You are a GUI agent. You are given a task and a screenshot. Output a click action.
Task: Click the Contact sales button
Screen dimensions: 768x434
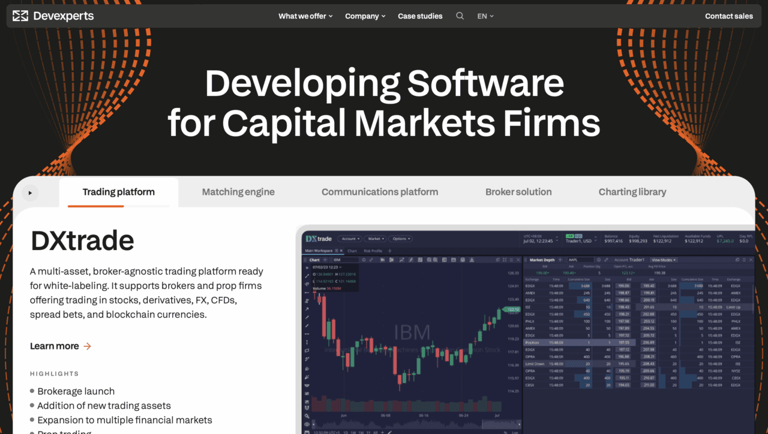point(728,16)
